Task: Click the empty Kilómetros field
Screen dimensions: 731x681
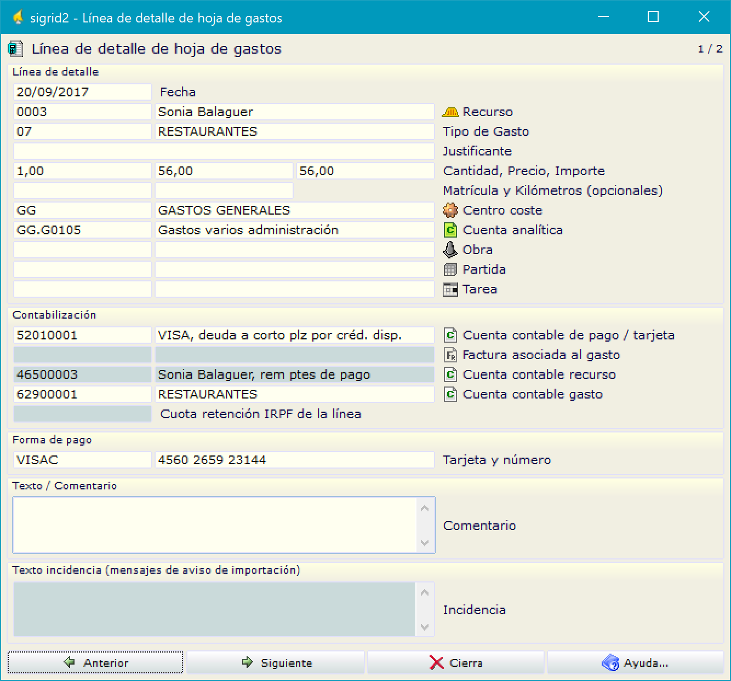Action: pyautogui.click(x=224, y=191)
